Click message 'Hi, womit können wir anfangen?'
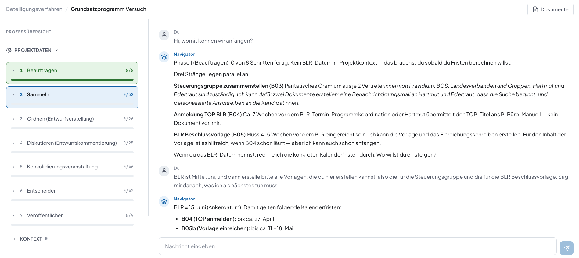 (213, 41)
